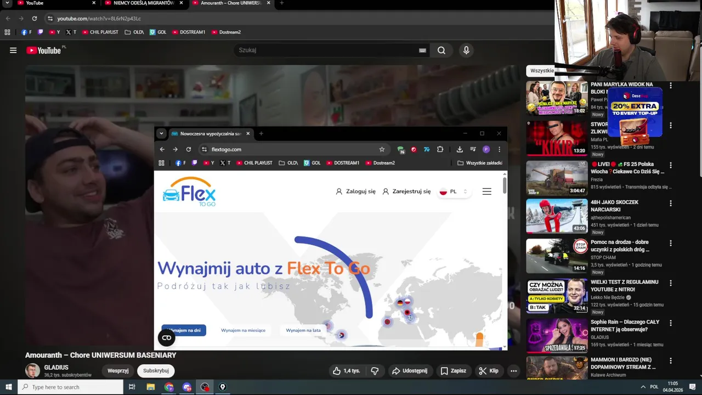Open a new tab with plus button in outer browser
This screenshot has height=395, width=702.
[x=281, y=3]
